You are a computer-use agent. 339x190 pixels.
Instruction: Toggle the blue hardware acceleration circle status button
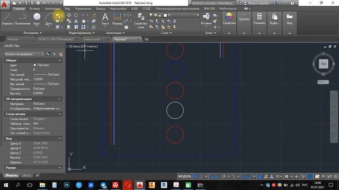[x=310, y=176]
